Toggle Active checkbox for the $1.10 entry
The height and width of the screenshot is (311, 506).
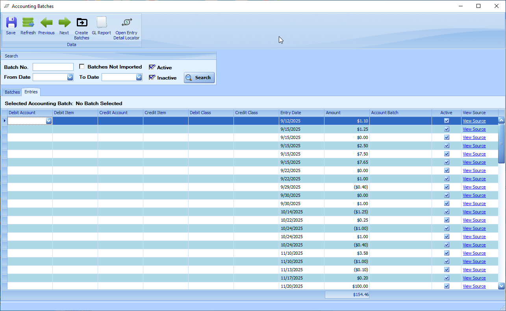click(x=447, y=121)
